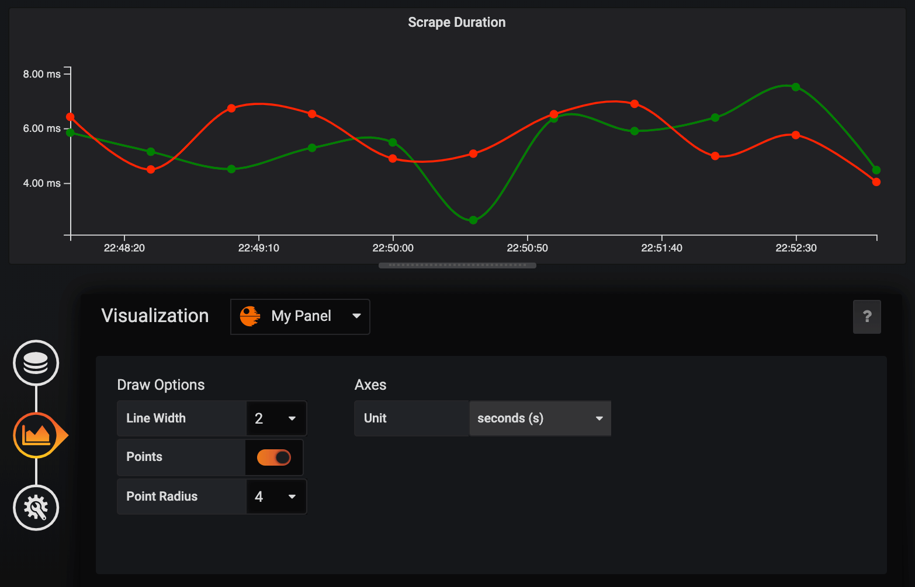
Task: Open the Queries database tab icon
Action: (x=36, y=363)
